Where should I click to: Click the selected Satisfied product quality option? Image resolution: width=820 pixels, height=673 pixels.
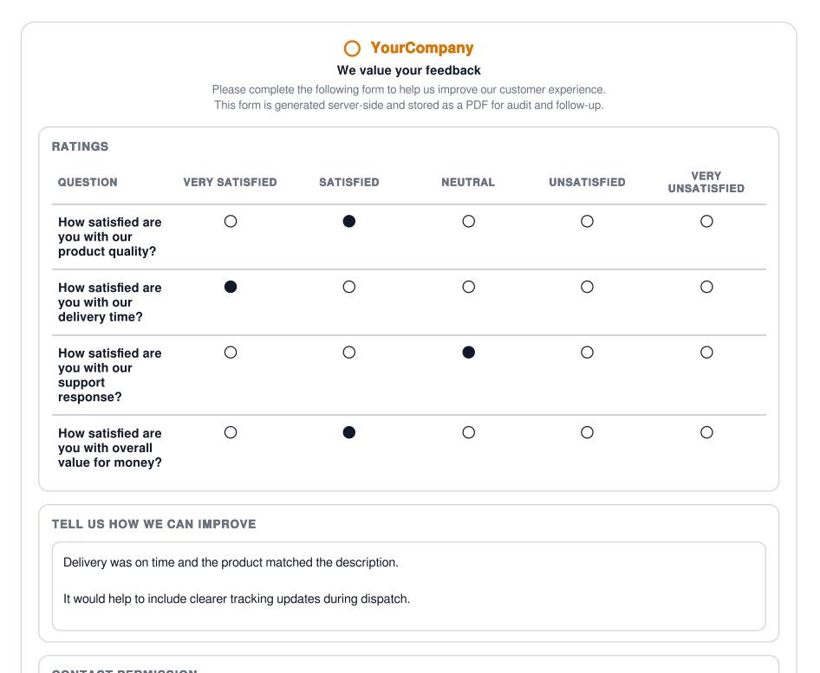pyautogui.click(x=349, y=222)
